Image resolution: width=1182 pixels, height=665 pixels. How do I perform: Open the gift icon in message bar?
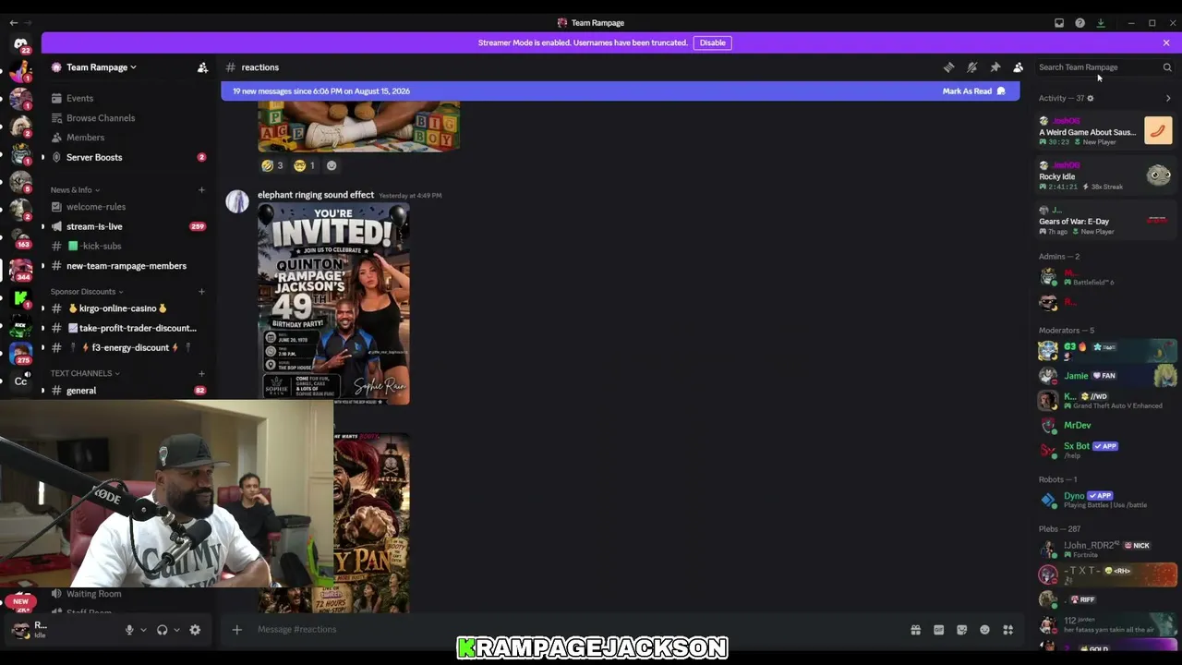point(915,630)
